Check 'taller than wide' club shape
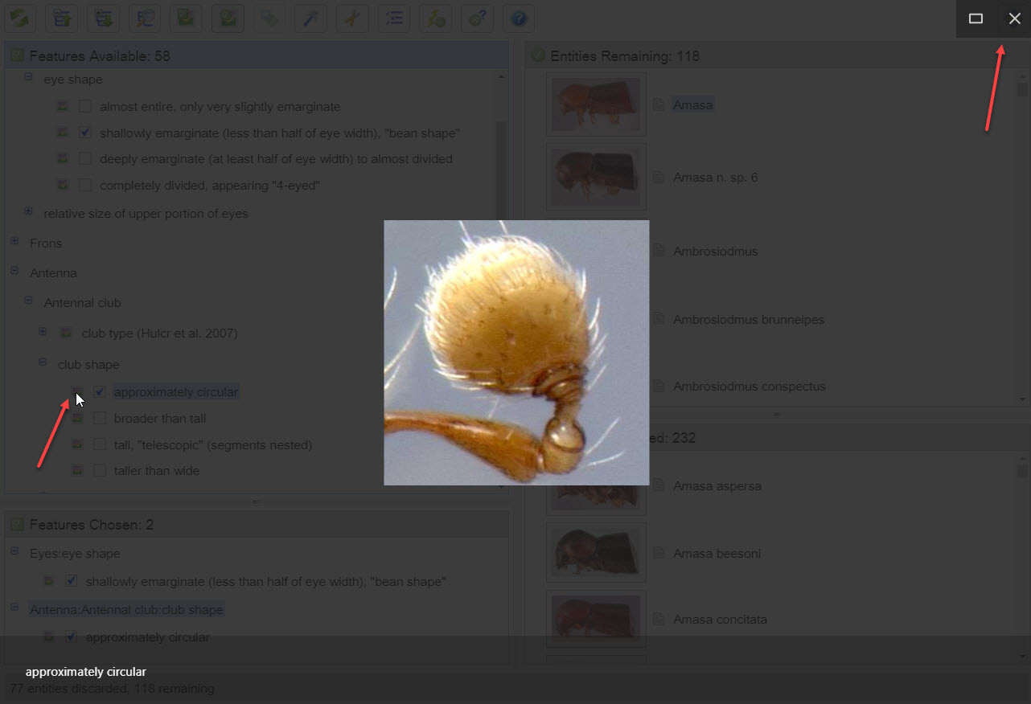The width and height of the screenshot is (1031, 704). point(100,470)
